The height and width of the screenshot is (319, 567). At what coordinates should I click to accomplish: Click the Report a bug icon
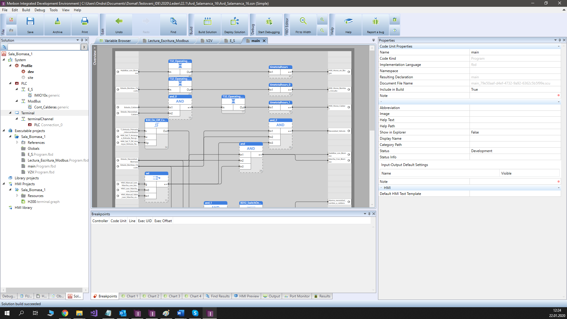coord(375,21)
